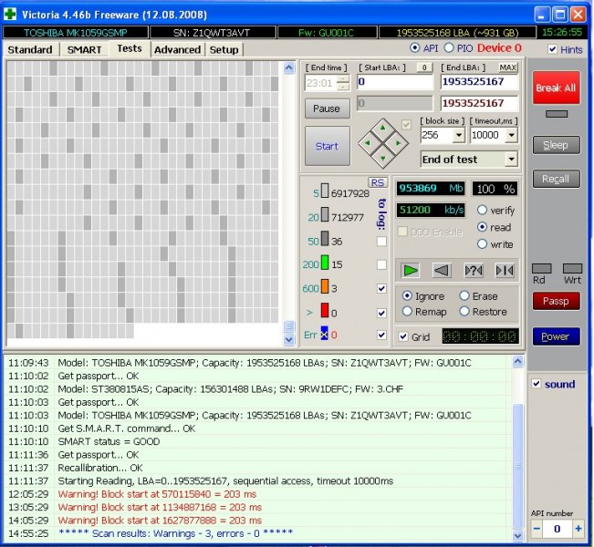Click the RS reset statistics button
Image resolution: width=594 pixels, height=547 pixels.
click(x=378, y=182)
